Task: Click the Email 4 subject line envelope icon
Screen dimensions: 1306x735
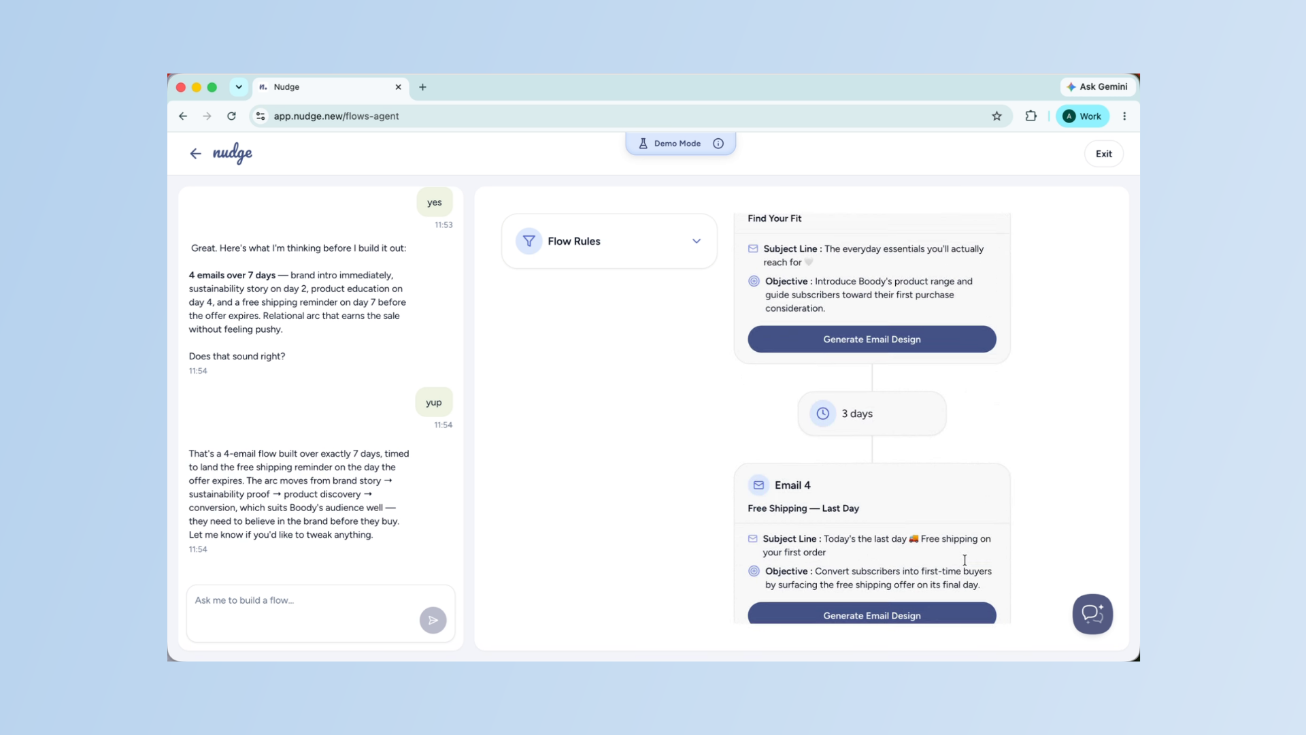Action: (753, 538)
